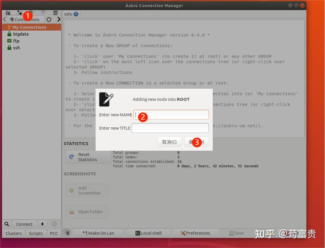Toggle the connections list panel icon
The width and height of the screenshot is (325, 248).
[67, 233]
